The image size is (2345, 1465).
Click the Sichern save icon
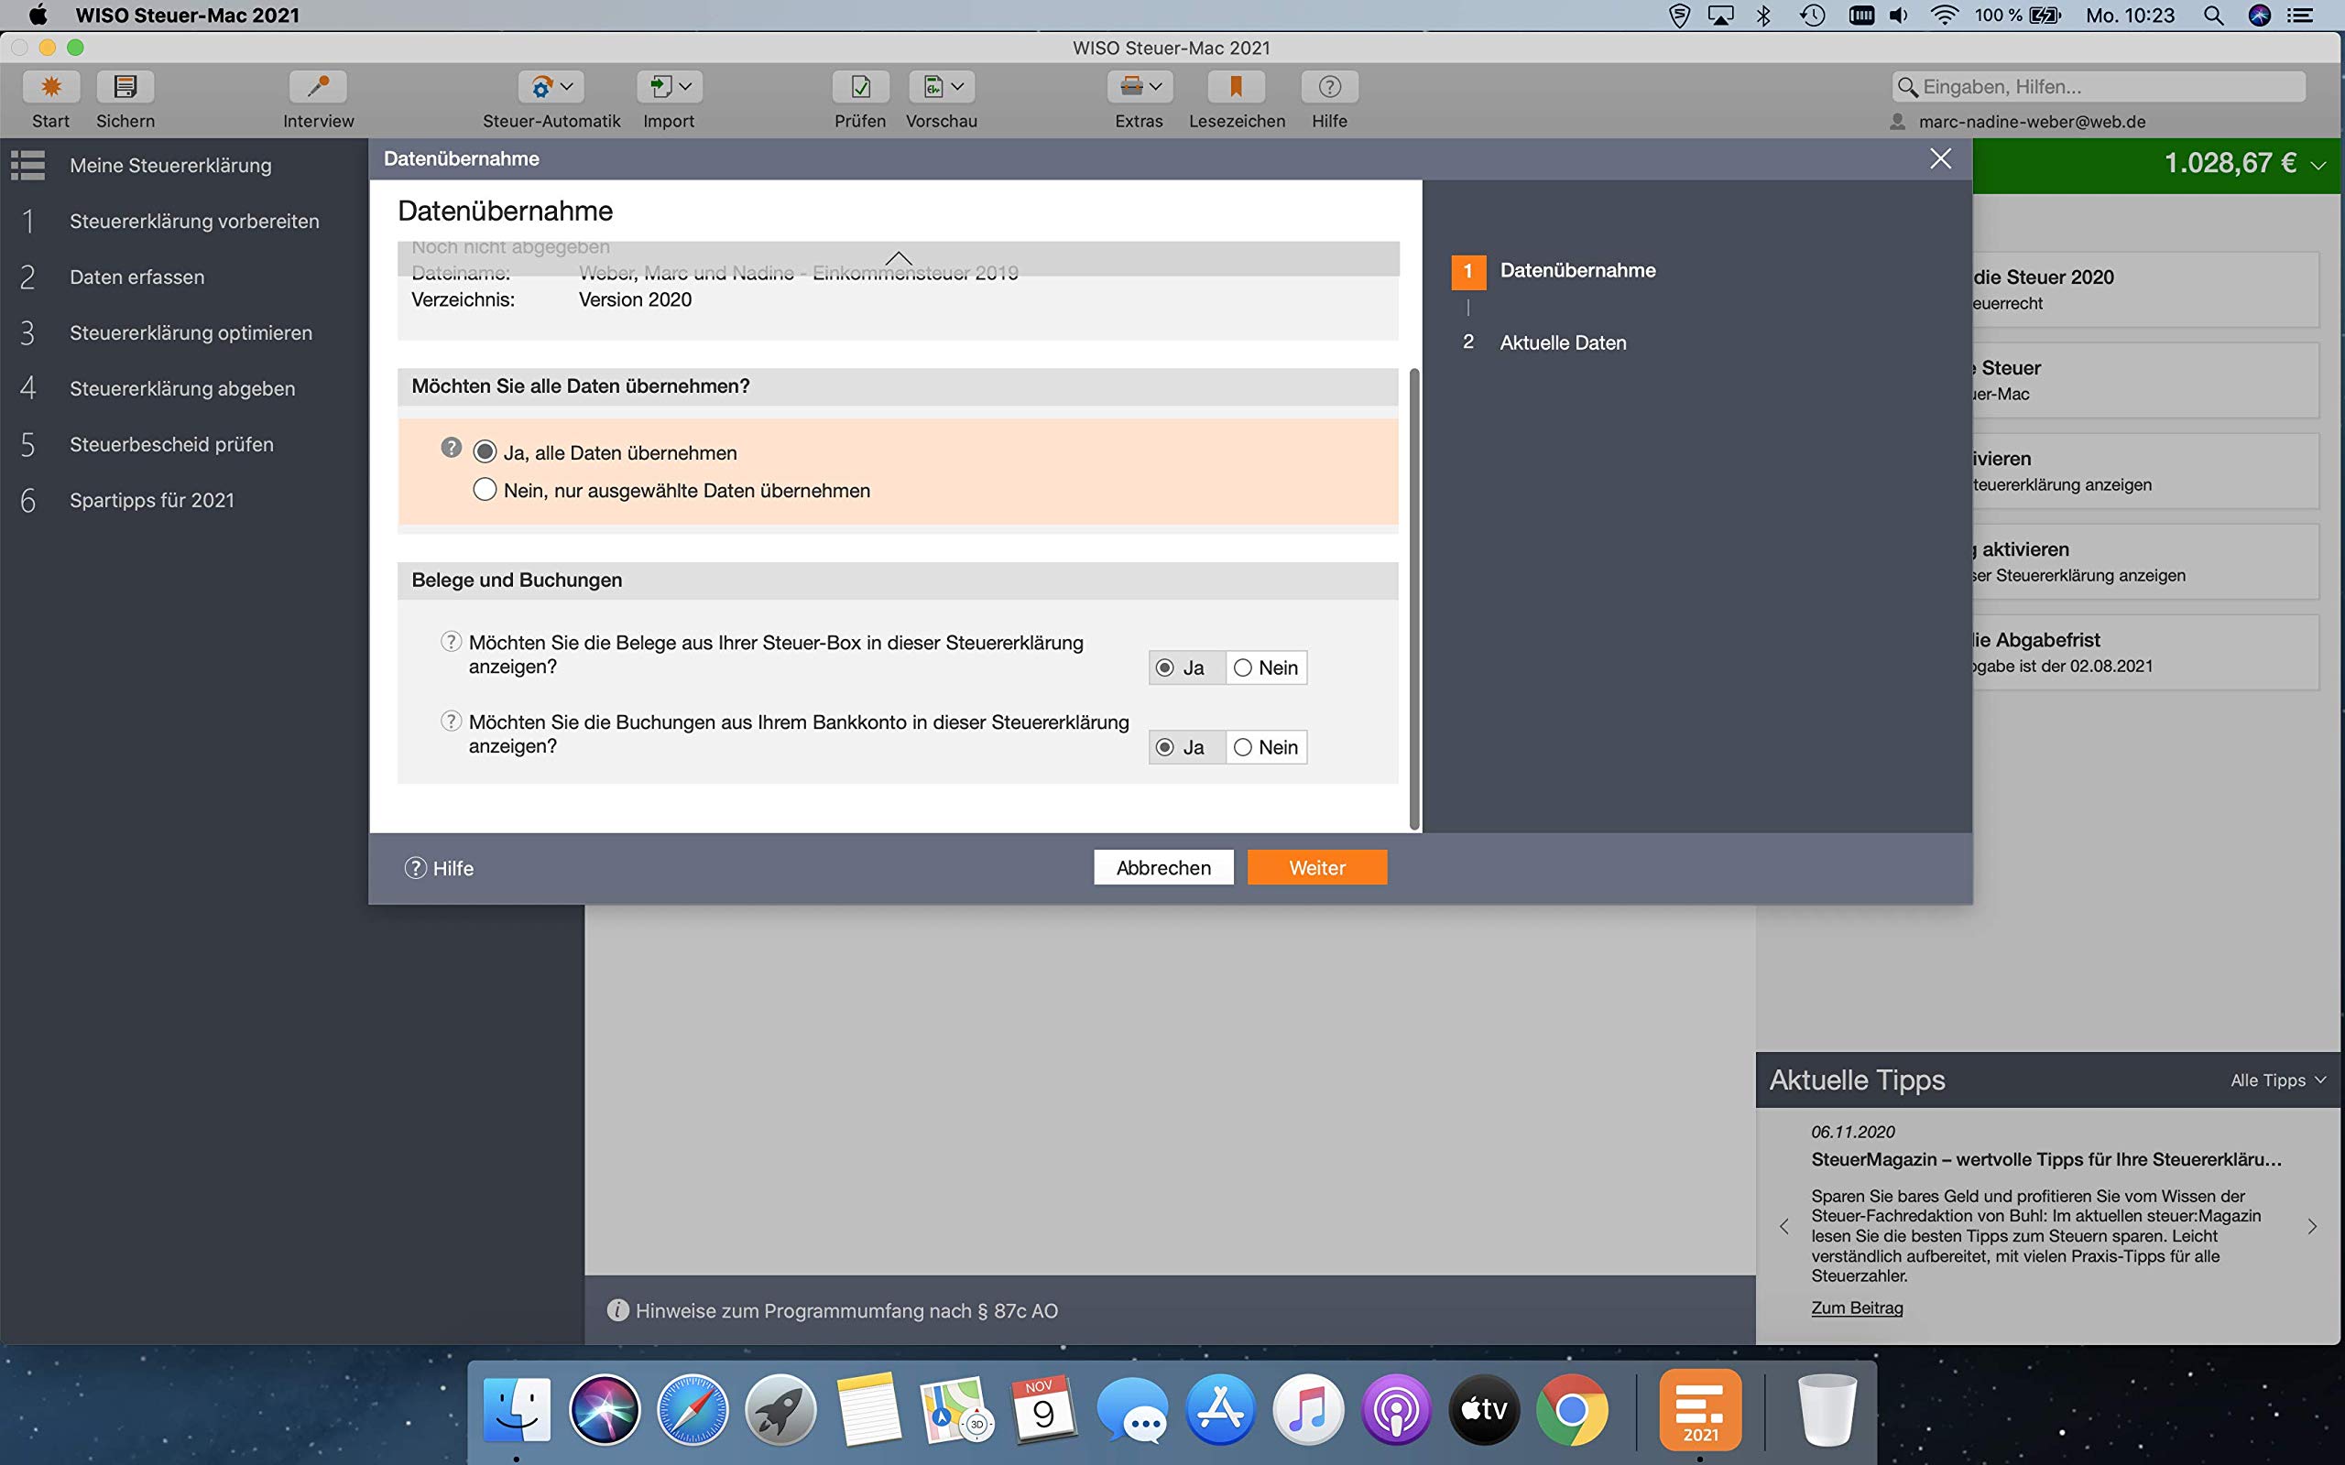[x=125, y=87]
